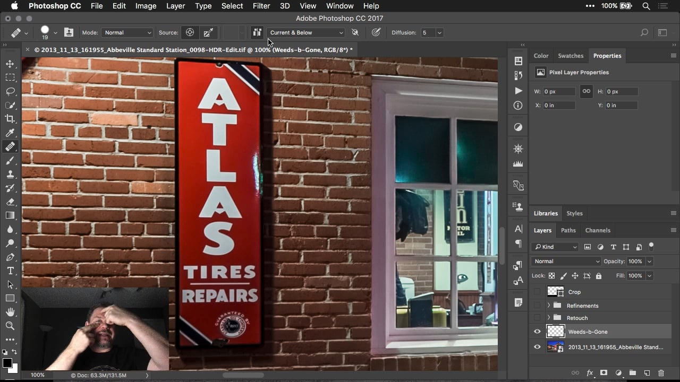Select the Blur tool
Image resolution: width=680 pixels, height=382 pixels.
pos(10,229)
